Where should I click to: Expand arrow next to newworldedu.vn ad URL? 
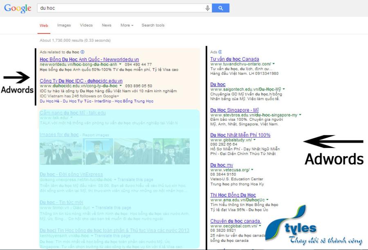[x=120, y=64]
